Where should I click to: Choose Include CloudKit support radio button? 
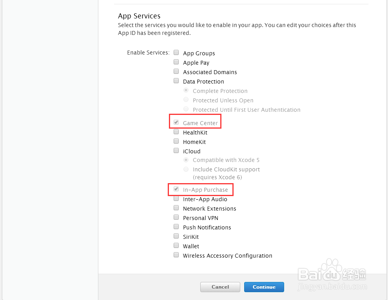[186, 169]
